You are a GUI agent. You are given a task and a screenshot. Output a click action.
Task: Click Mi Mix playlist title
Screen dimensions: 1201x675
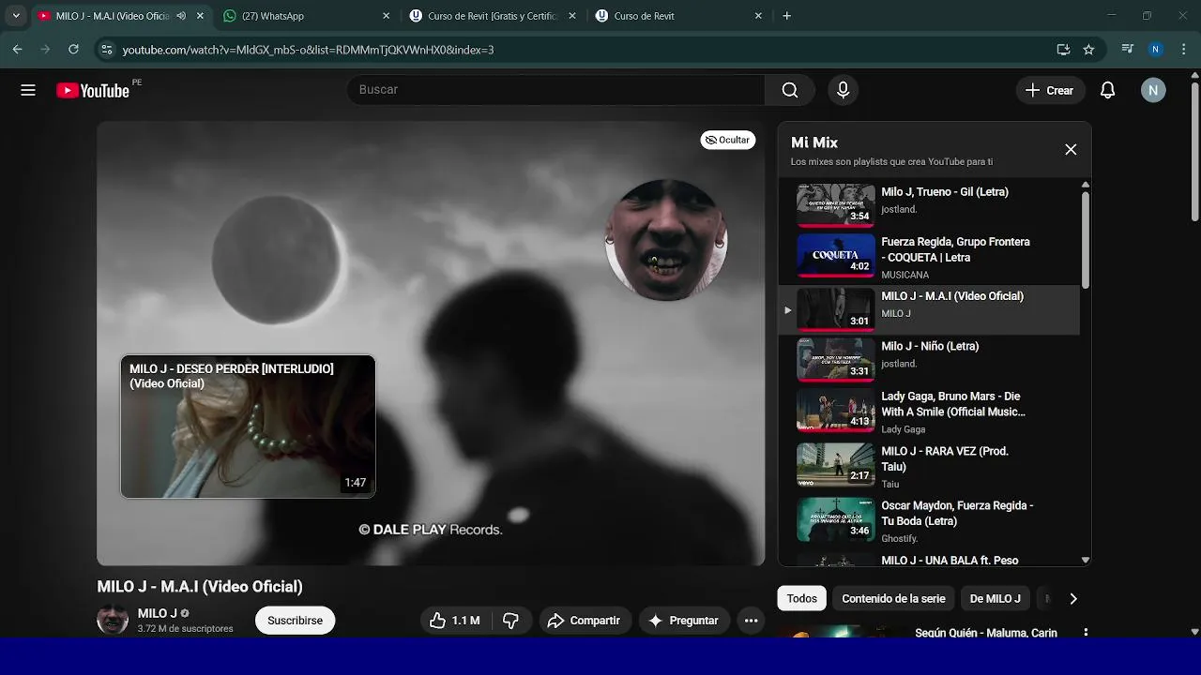pyautogui.click(x=814, y=142)
